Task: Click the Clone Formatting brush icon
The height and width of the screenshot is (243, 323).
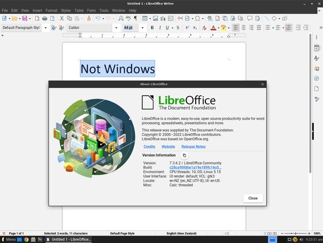Action: tap(89, 18)
